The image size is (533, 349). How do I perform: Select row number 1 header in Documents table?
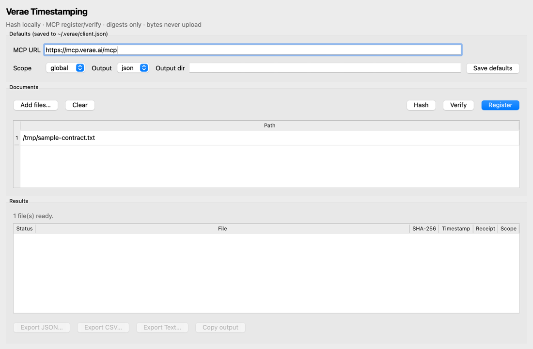point(16,138)
